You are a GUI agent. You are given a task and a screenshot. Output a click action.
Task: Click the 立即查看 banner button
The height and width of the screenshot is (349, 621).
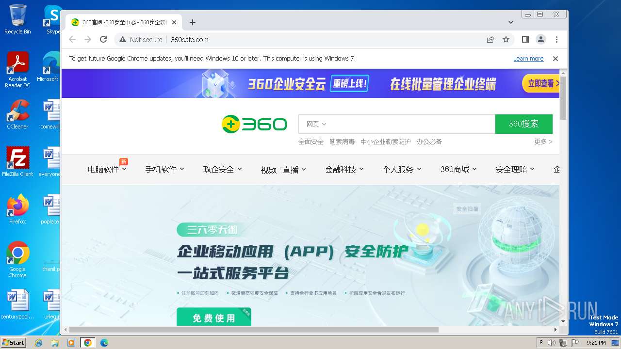click(541, 83)
